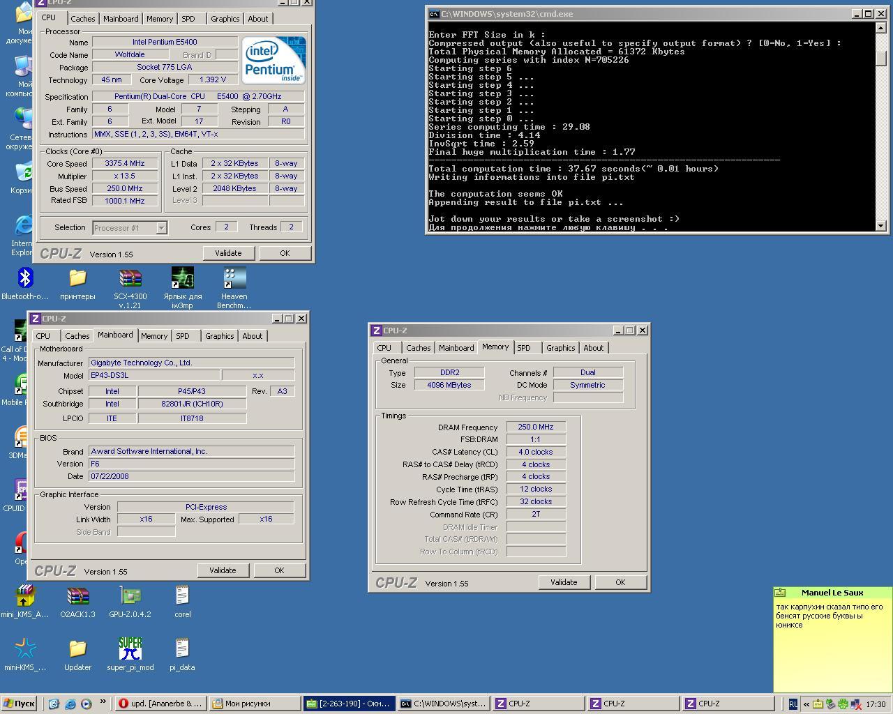Open mini_KMS_A archive icon

point(25,596)
